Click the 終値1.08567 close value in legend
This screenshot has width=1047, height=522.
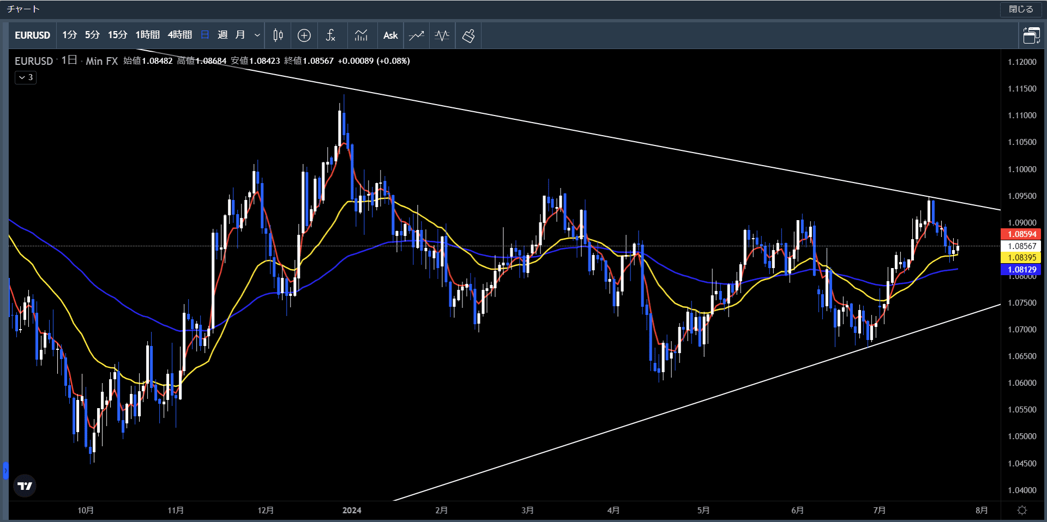(309, 61)
